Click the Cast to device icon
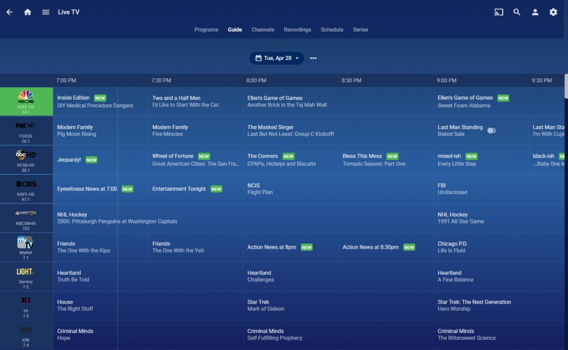This screenshot has height=350, width=568. tap(499, 12)
